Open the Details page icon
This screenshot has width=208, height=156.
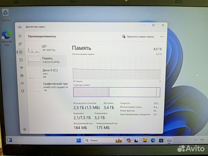pyautogui.click(x=22, y=83)
